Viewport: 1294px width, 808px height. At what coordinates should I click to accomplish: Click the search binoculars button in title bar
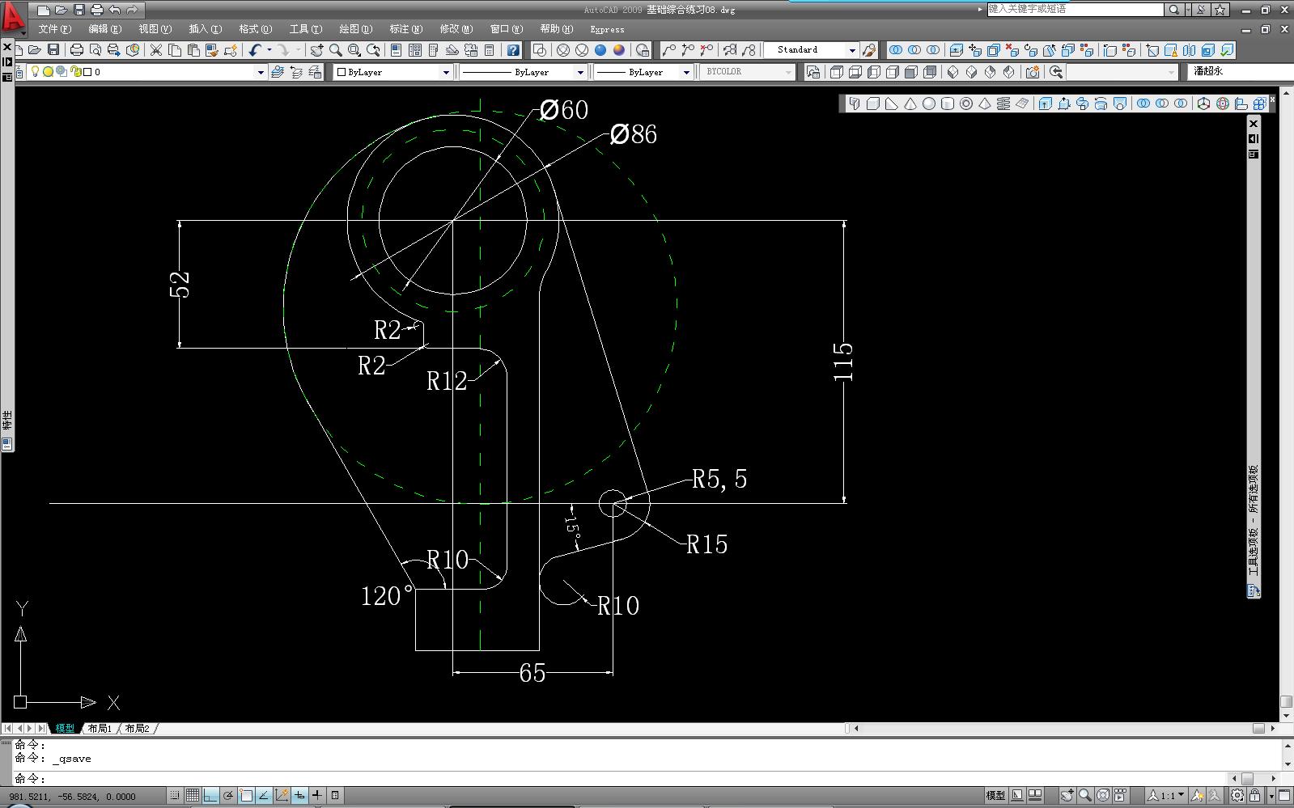click(x=1173, y=10)
